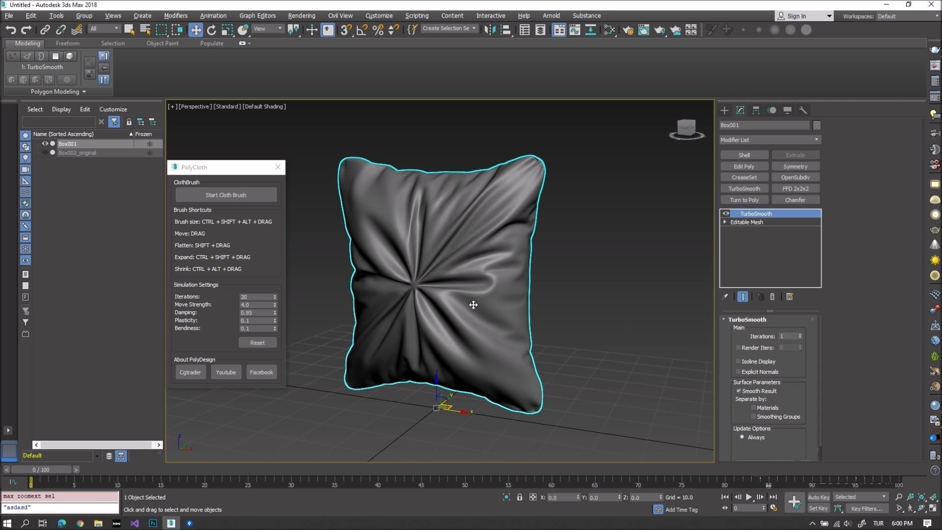Image resolution: width=942 pixels, height=530 pixels.
Task: Click the Iterations value field in PolyCloth
Action: tap(256, 296)
